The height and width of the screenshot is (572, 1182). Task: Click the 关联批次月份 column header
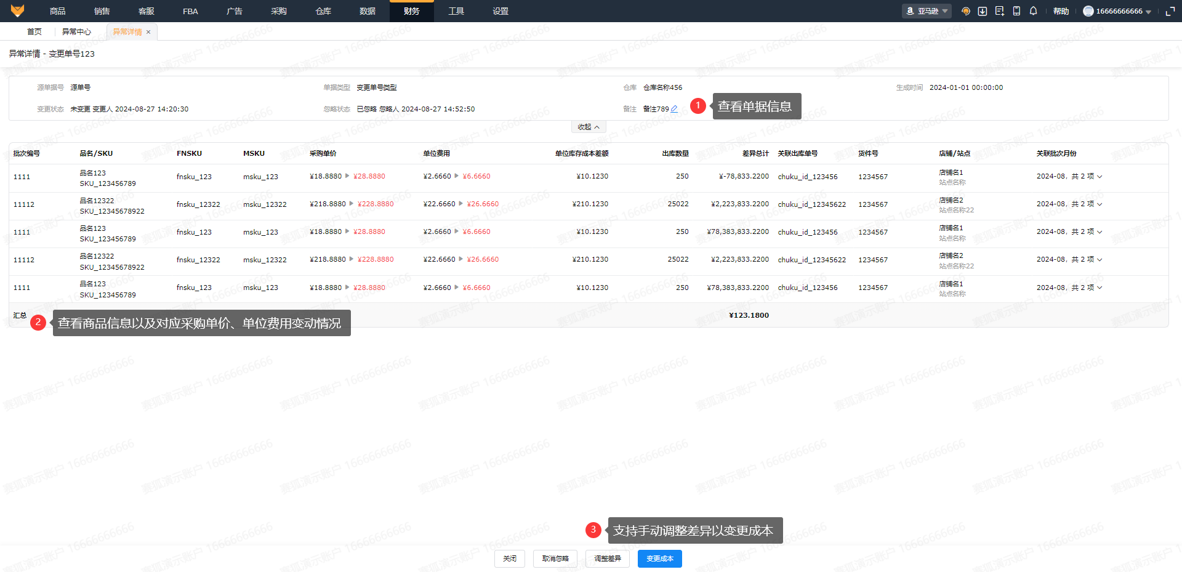click(x=1056, y=153)
